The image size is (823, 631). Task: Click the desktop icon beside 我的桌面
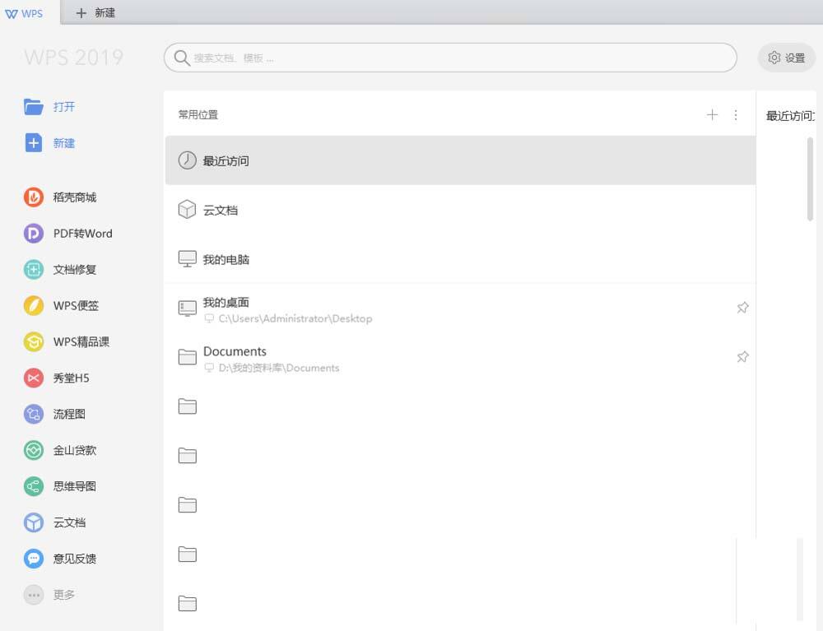[x=188, y=309]
